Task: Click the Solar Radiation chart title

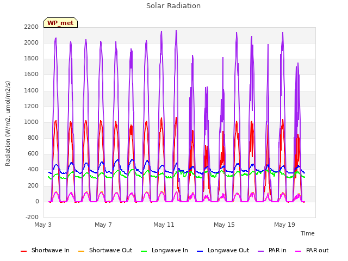Action: [173, 6]
